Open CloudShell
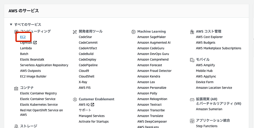The width and height of the screenshot is (254, 128). tap(86, 76)
